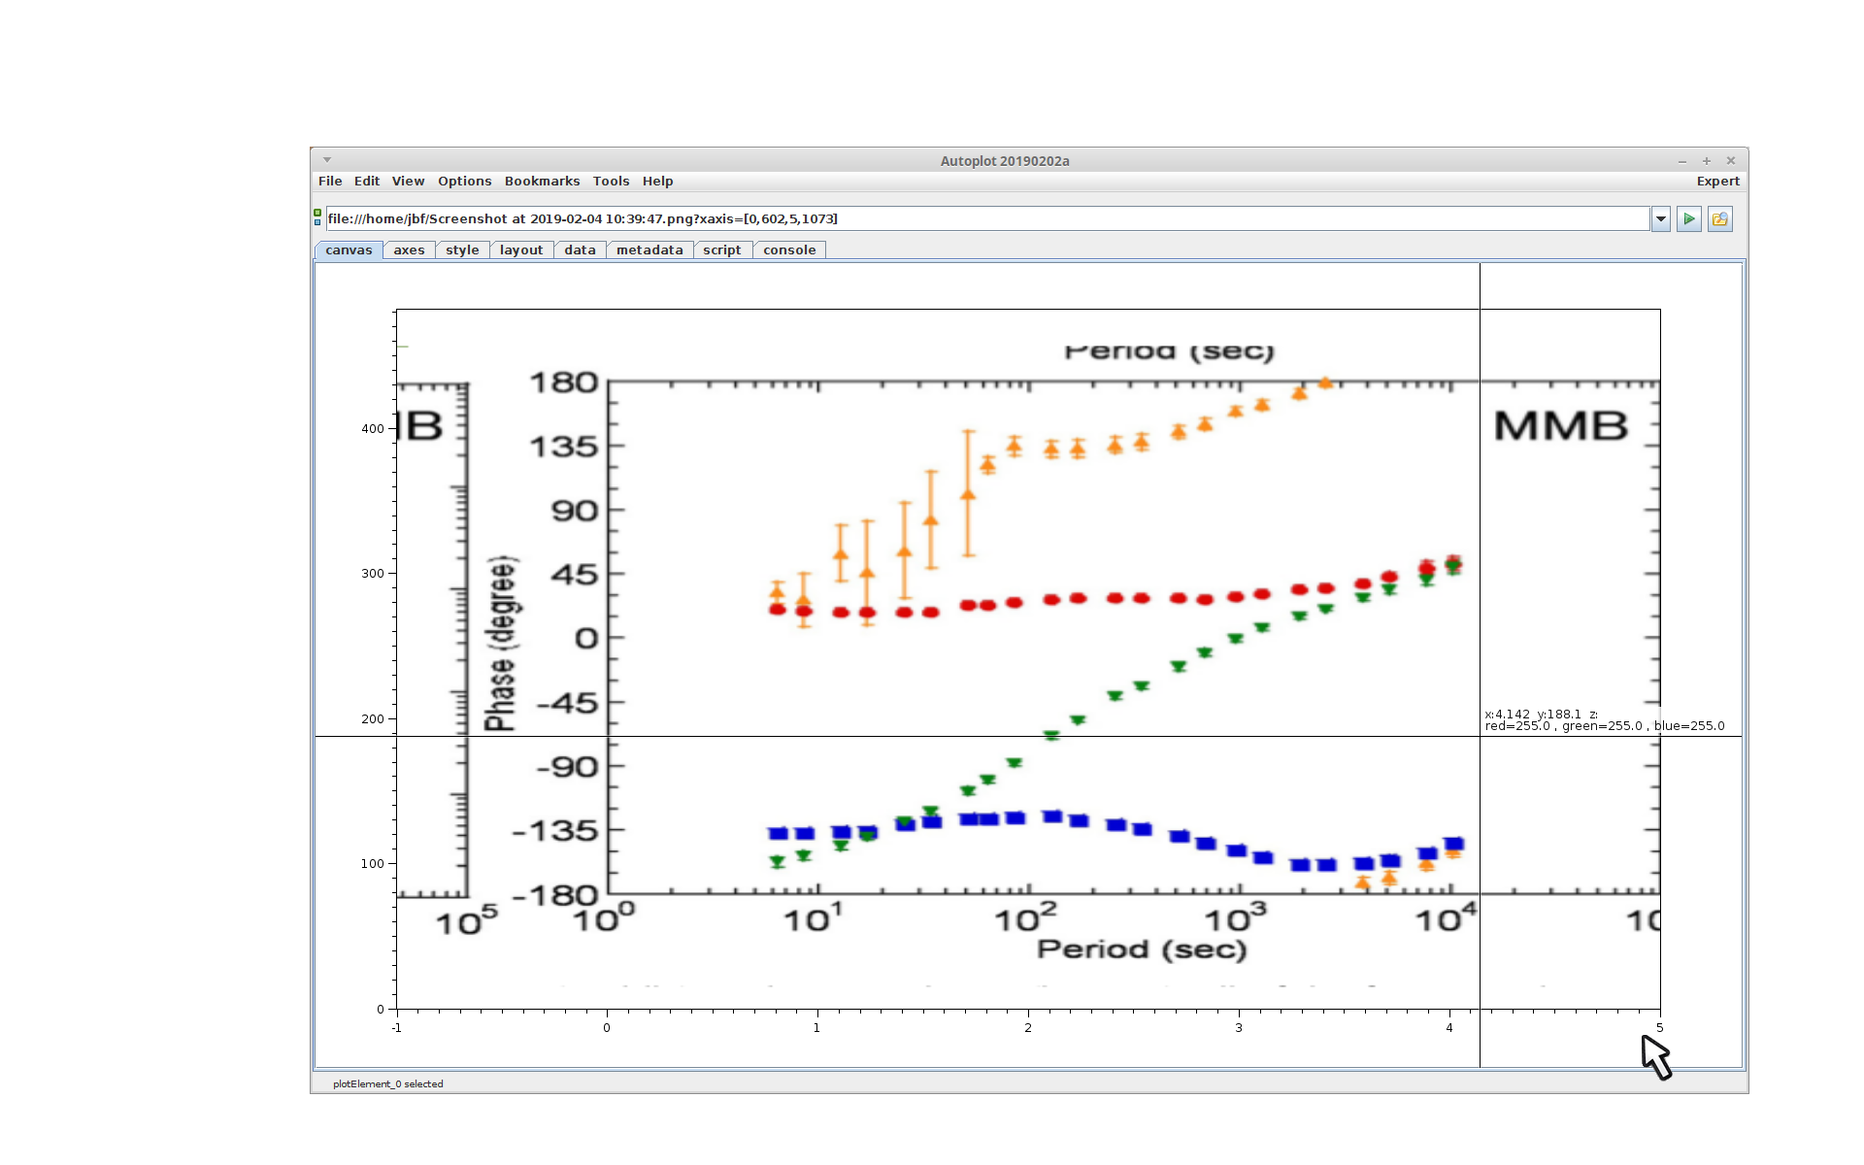Switch to the data tab
This screenshot has height=1165, width=1864.
point(580,250)
